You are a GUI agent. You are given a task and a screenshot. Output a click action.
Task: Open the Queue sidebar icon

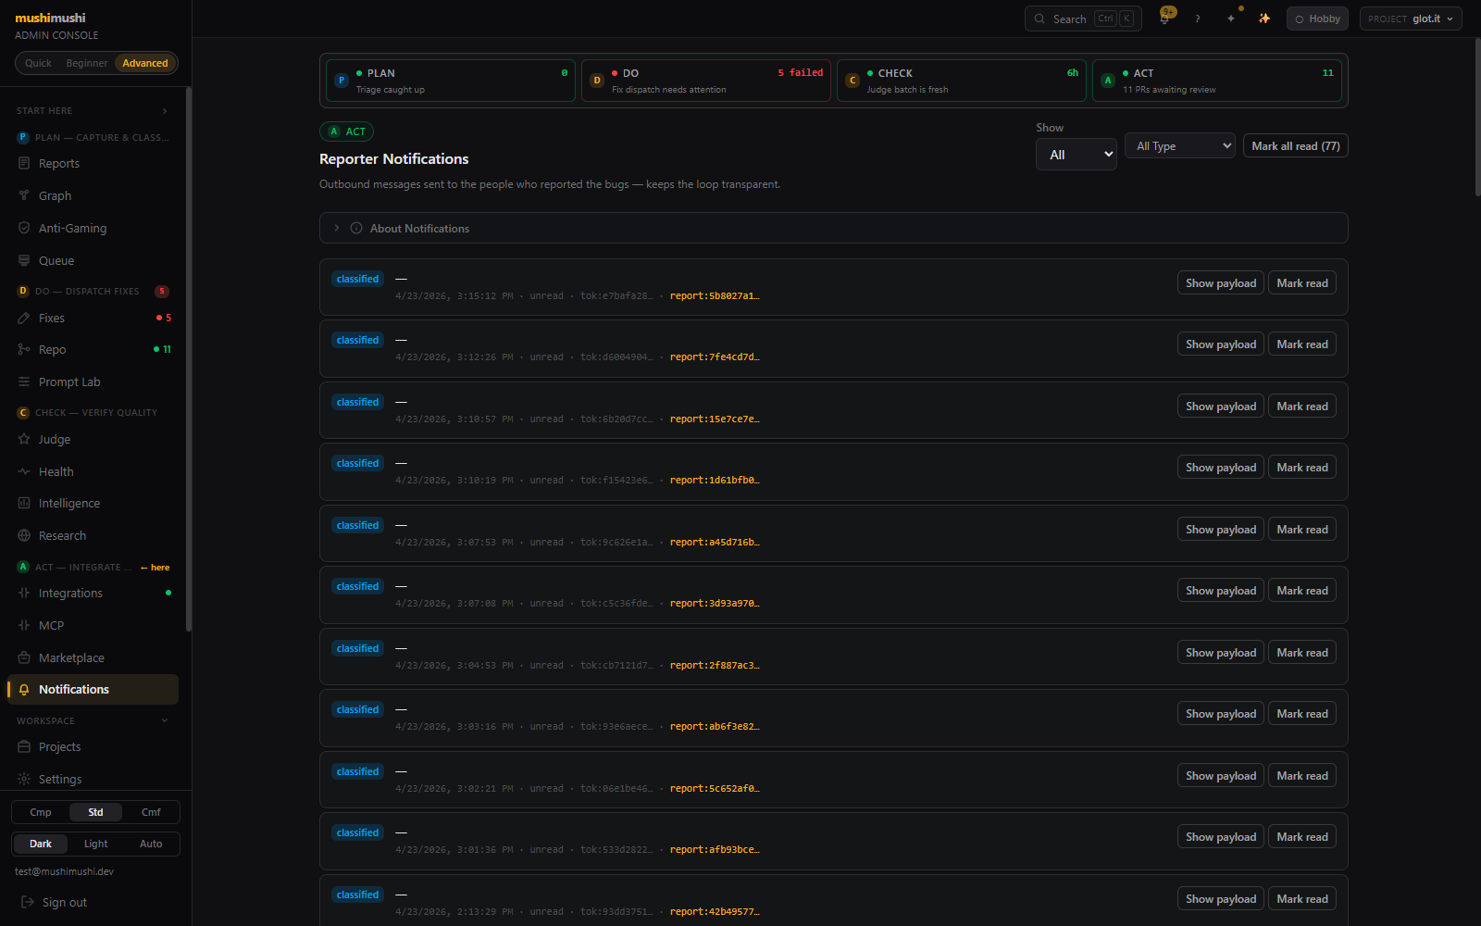click(24, 260)
